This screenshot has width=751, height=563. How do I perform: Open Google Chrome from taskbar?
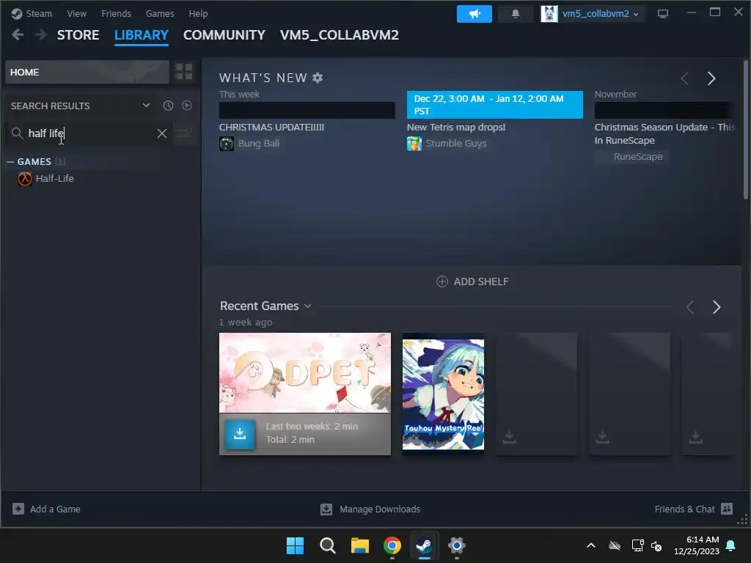[x=392, y=545]
